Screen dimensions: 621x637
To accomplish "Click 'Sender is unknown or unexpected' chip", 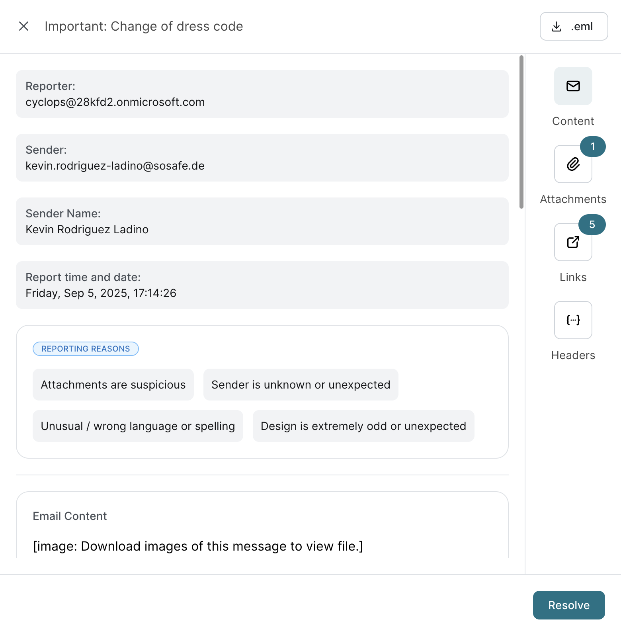I will [301, 385].
